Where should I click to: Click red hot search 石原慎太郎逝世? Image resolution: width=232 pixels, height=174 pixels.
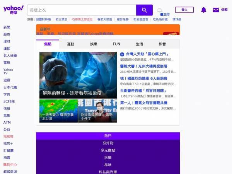(x=82, y=19)
